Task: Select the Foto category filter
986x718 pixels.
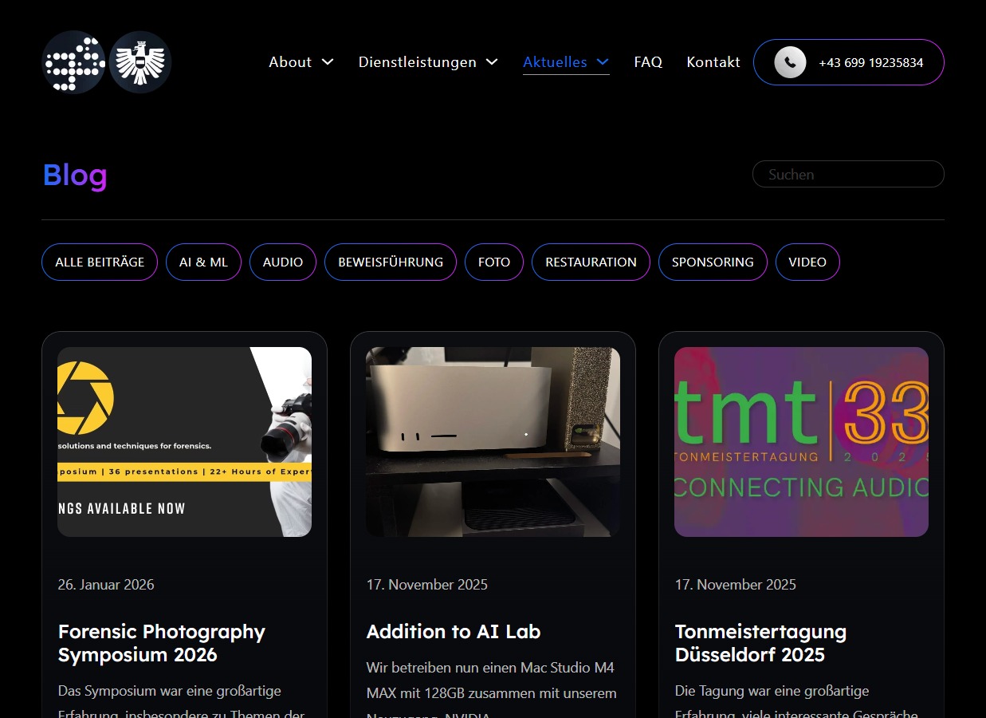Action: pos(494,262)
